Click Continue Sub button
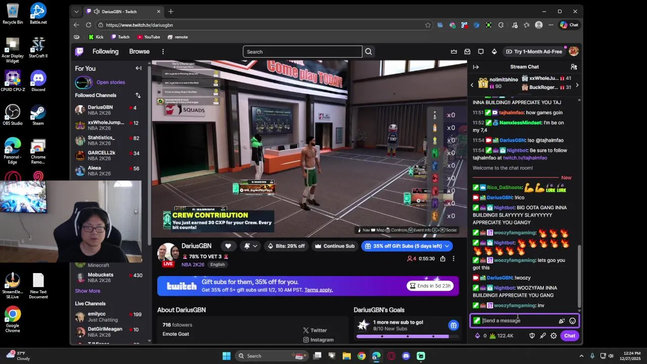Screen dimensions: 647x364 point(335,246)
